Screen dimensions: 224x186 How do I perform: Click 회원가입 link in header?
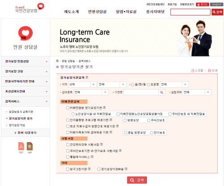click(172, 4)
